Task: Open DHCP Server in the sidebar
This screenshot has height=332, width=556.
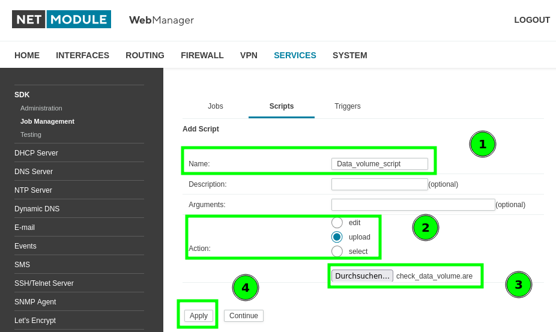Action: click(36, 153)
